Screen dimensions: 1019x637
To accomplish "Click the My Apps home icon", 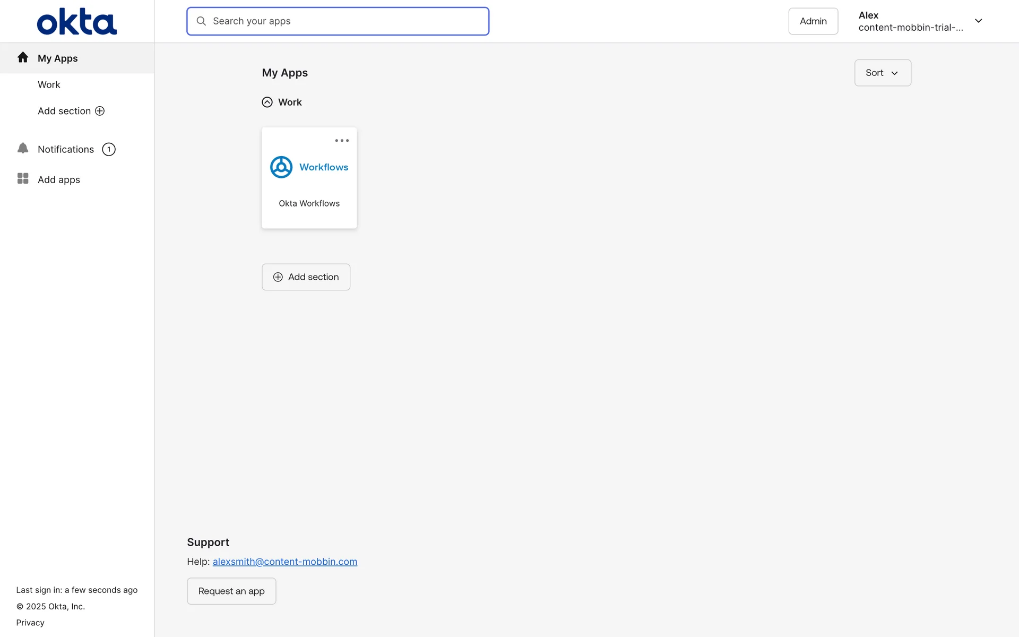I will pos(23,57).
